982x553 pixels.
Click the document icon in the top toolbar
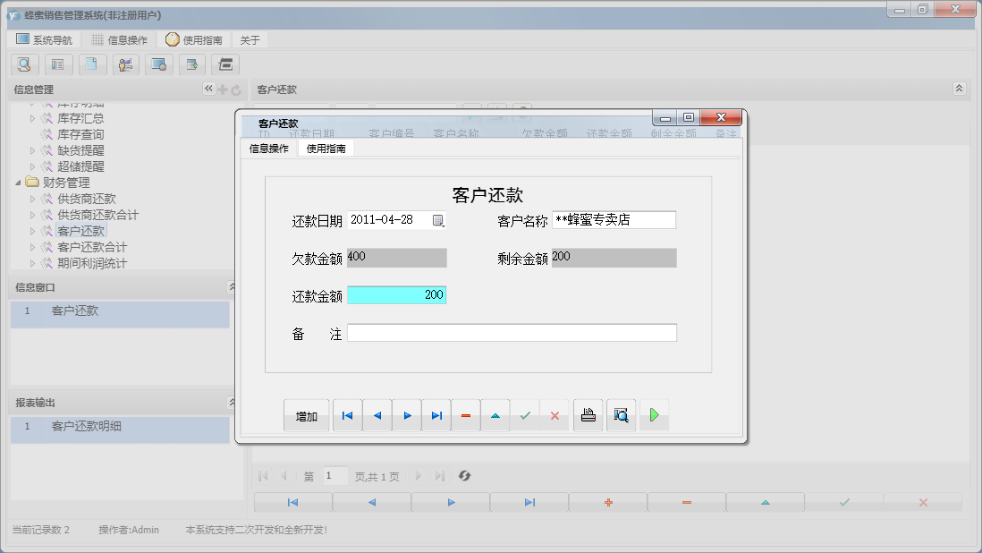pos(92,64)
